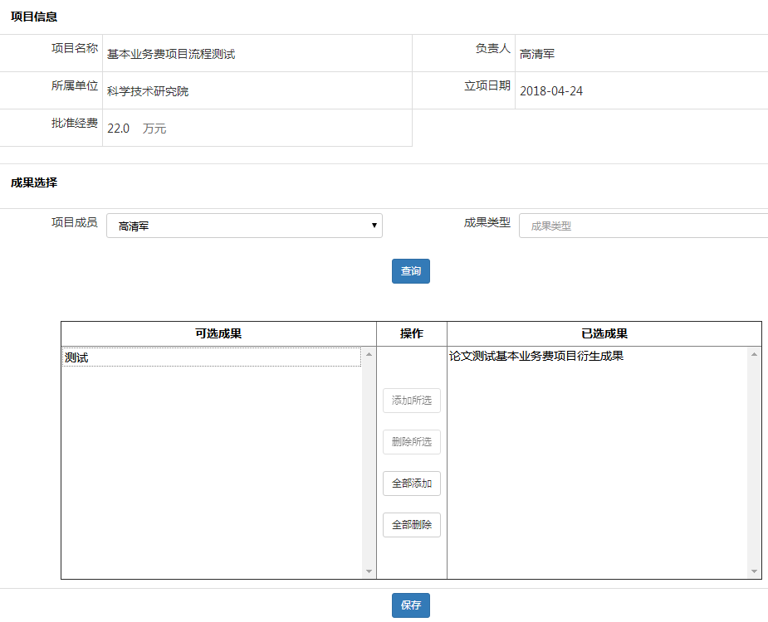Click the up arrow of the 已选成果 scrollbar
Viewport: 768px width, 622px height.
[754, 355]
